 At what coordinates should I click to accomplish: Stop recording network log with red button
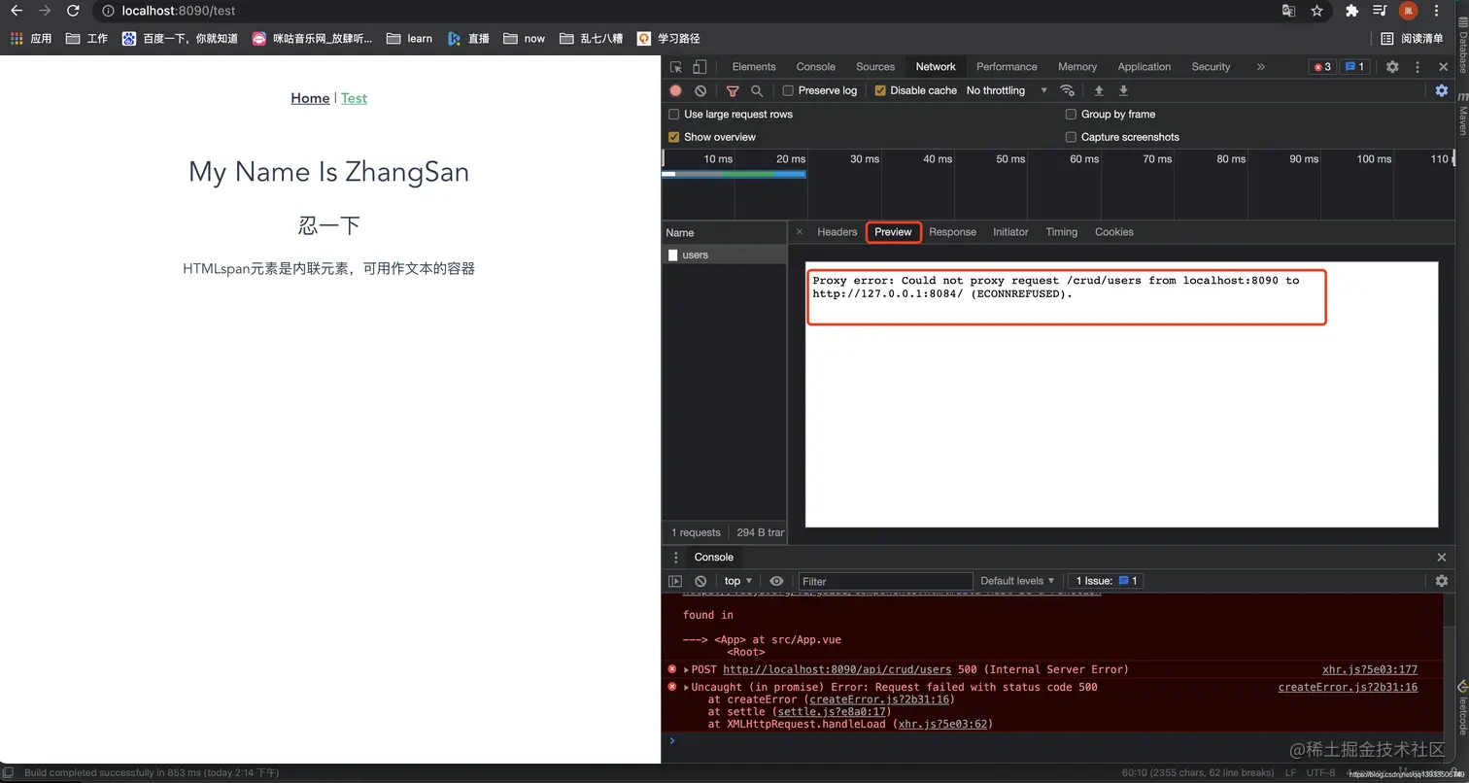click(x=676, y=90)
